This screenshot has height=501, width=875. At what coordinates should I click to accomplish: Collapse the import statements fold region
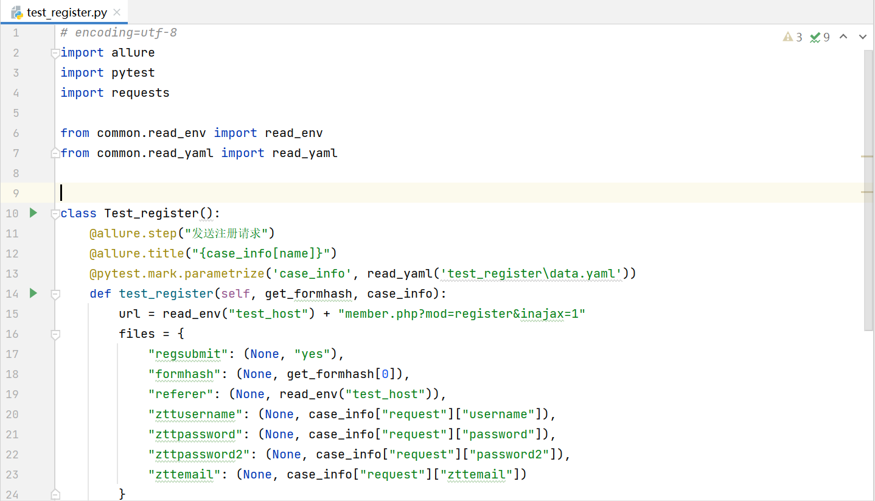coord(55,52)
